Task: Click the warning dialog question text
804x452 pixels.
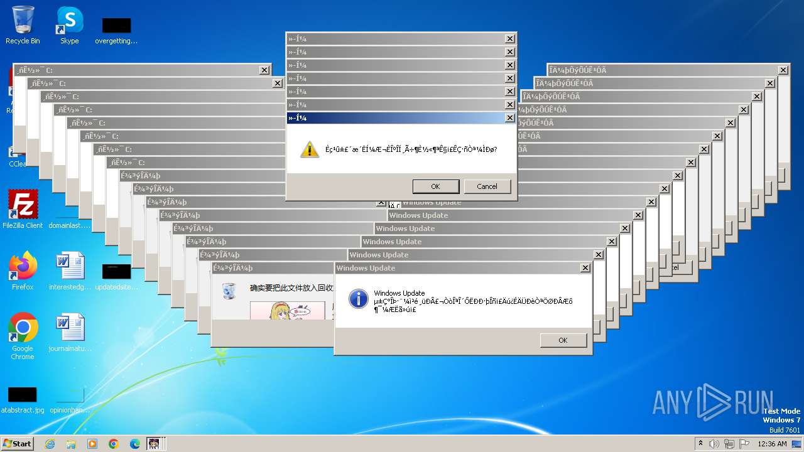Action: [x=411, y=149]
